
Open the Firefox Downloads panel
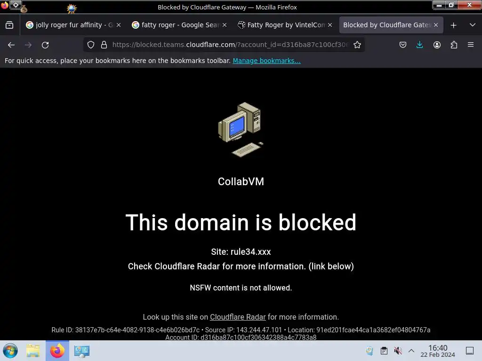click(x=419, y=45)
